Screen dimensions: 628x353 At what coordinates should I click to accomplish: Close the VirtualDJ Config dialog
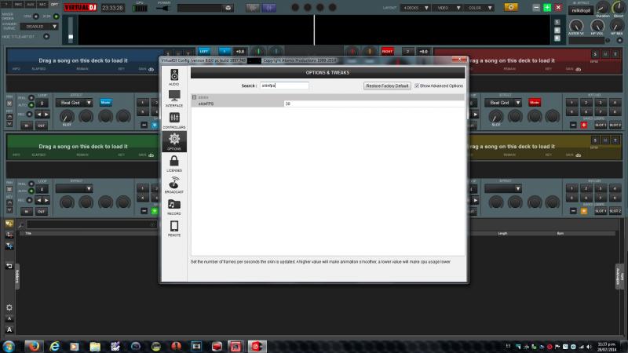(459, 60)
